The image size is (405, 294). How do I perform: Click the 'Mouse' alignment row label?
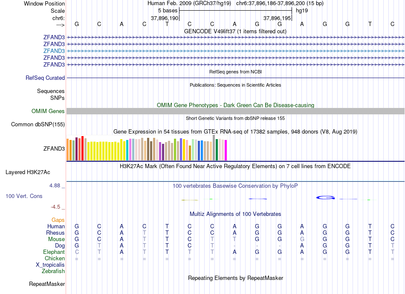[56, 239]
